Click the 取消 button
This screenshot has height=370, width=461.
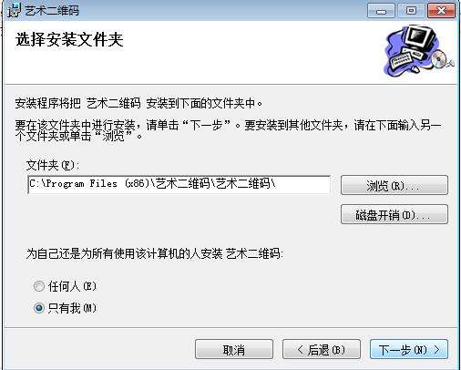point(234,349)
